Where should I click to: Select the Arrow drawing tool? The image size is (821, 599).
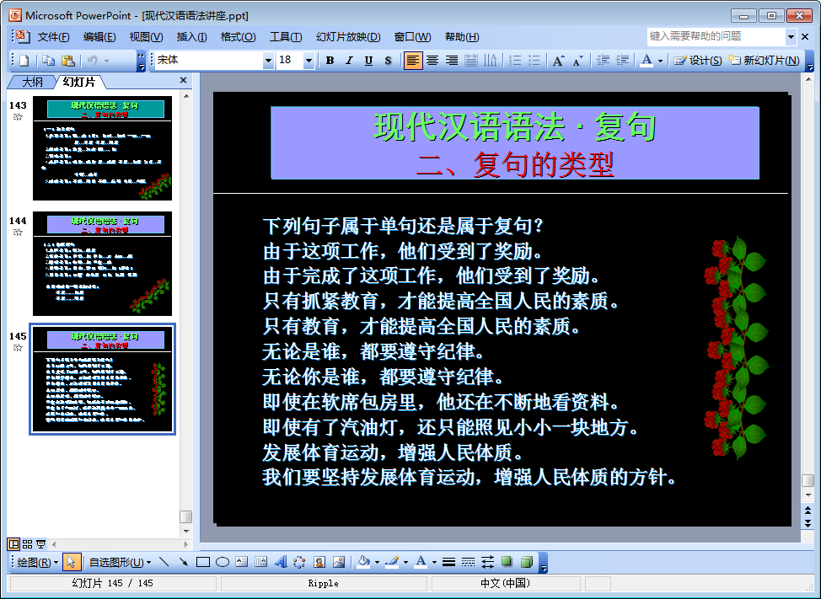[183, 563]
